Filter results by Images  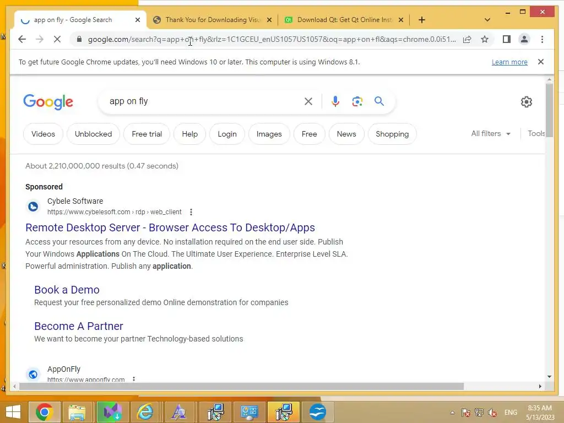click(269, 134)
